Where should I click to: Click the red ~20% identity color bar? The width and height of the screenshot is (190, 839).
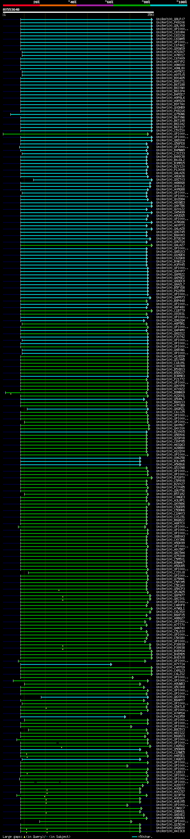click(21, 5)
